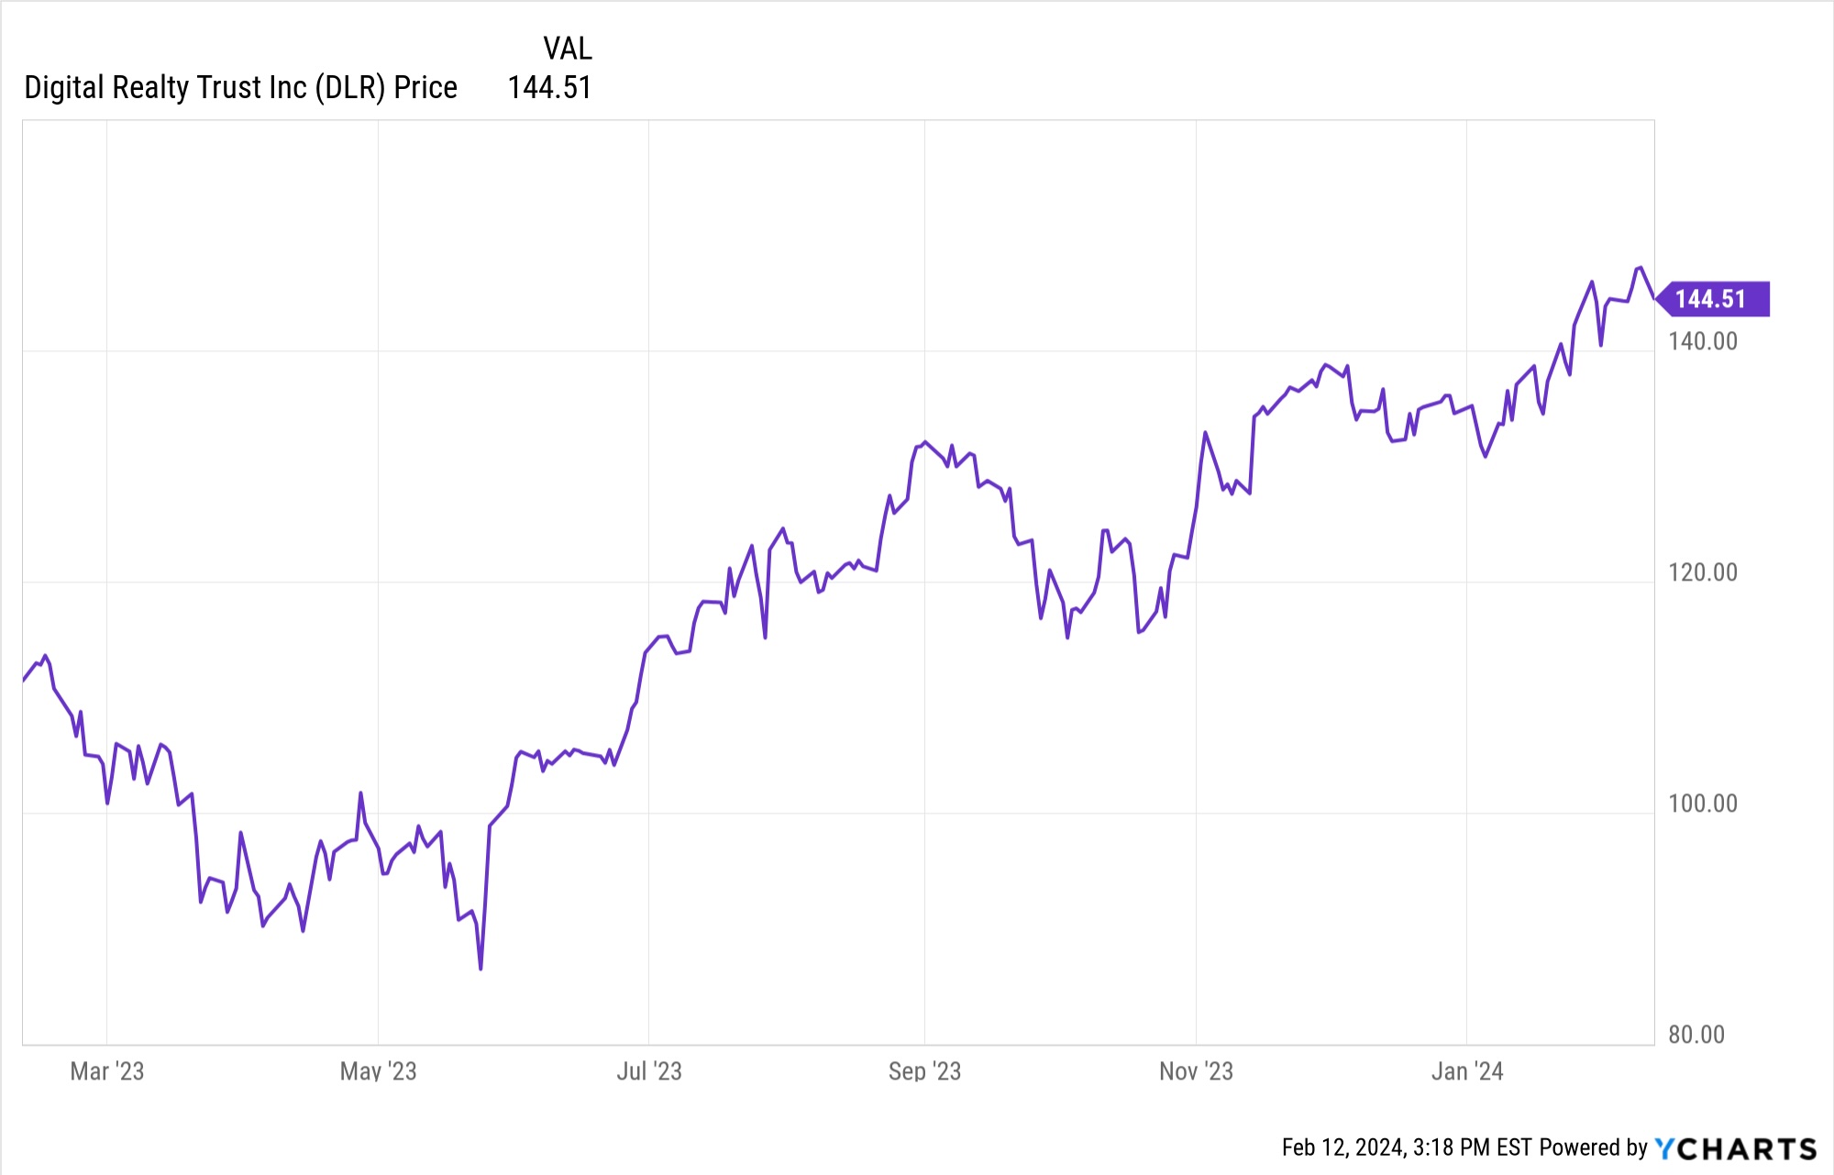Viewport: 1834px width, 1175px height.
Task: Click the Feb 12, 2024 timestamp text
Action: (1406, 1148)
